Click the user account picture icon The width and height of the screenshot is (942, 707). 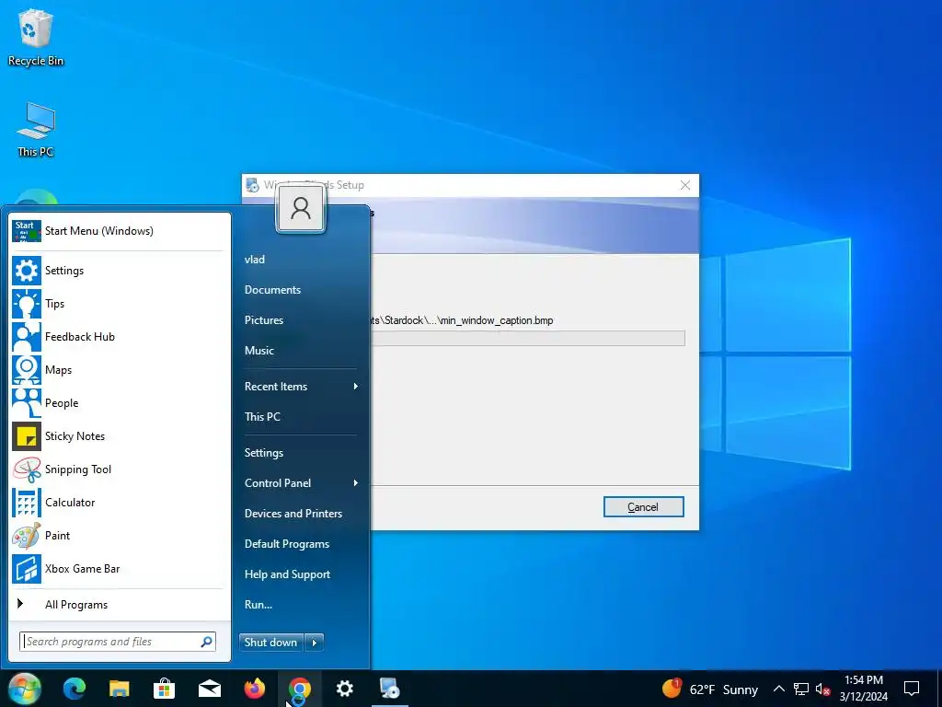pos(301,209)
